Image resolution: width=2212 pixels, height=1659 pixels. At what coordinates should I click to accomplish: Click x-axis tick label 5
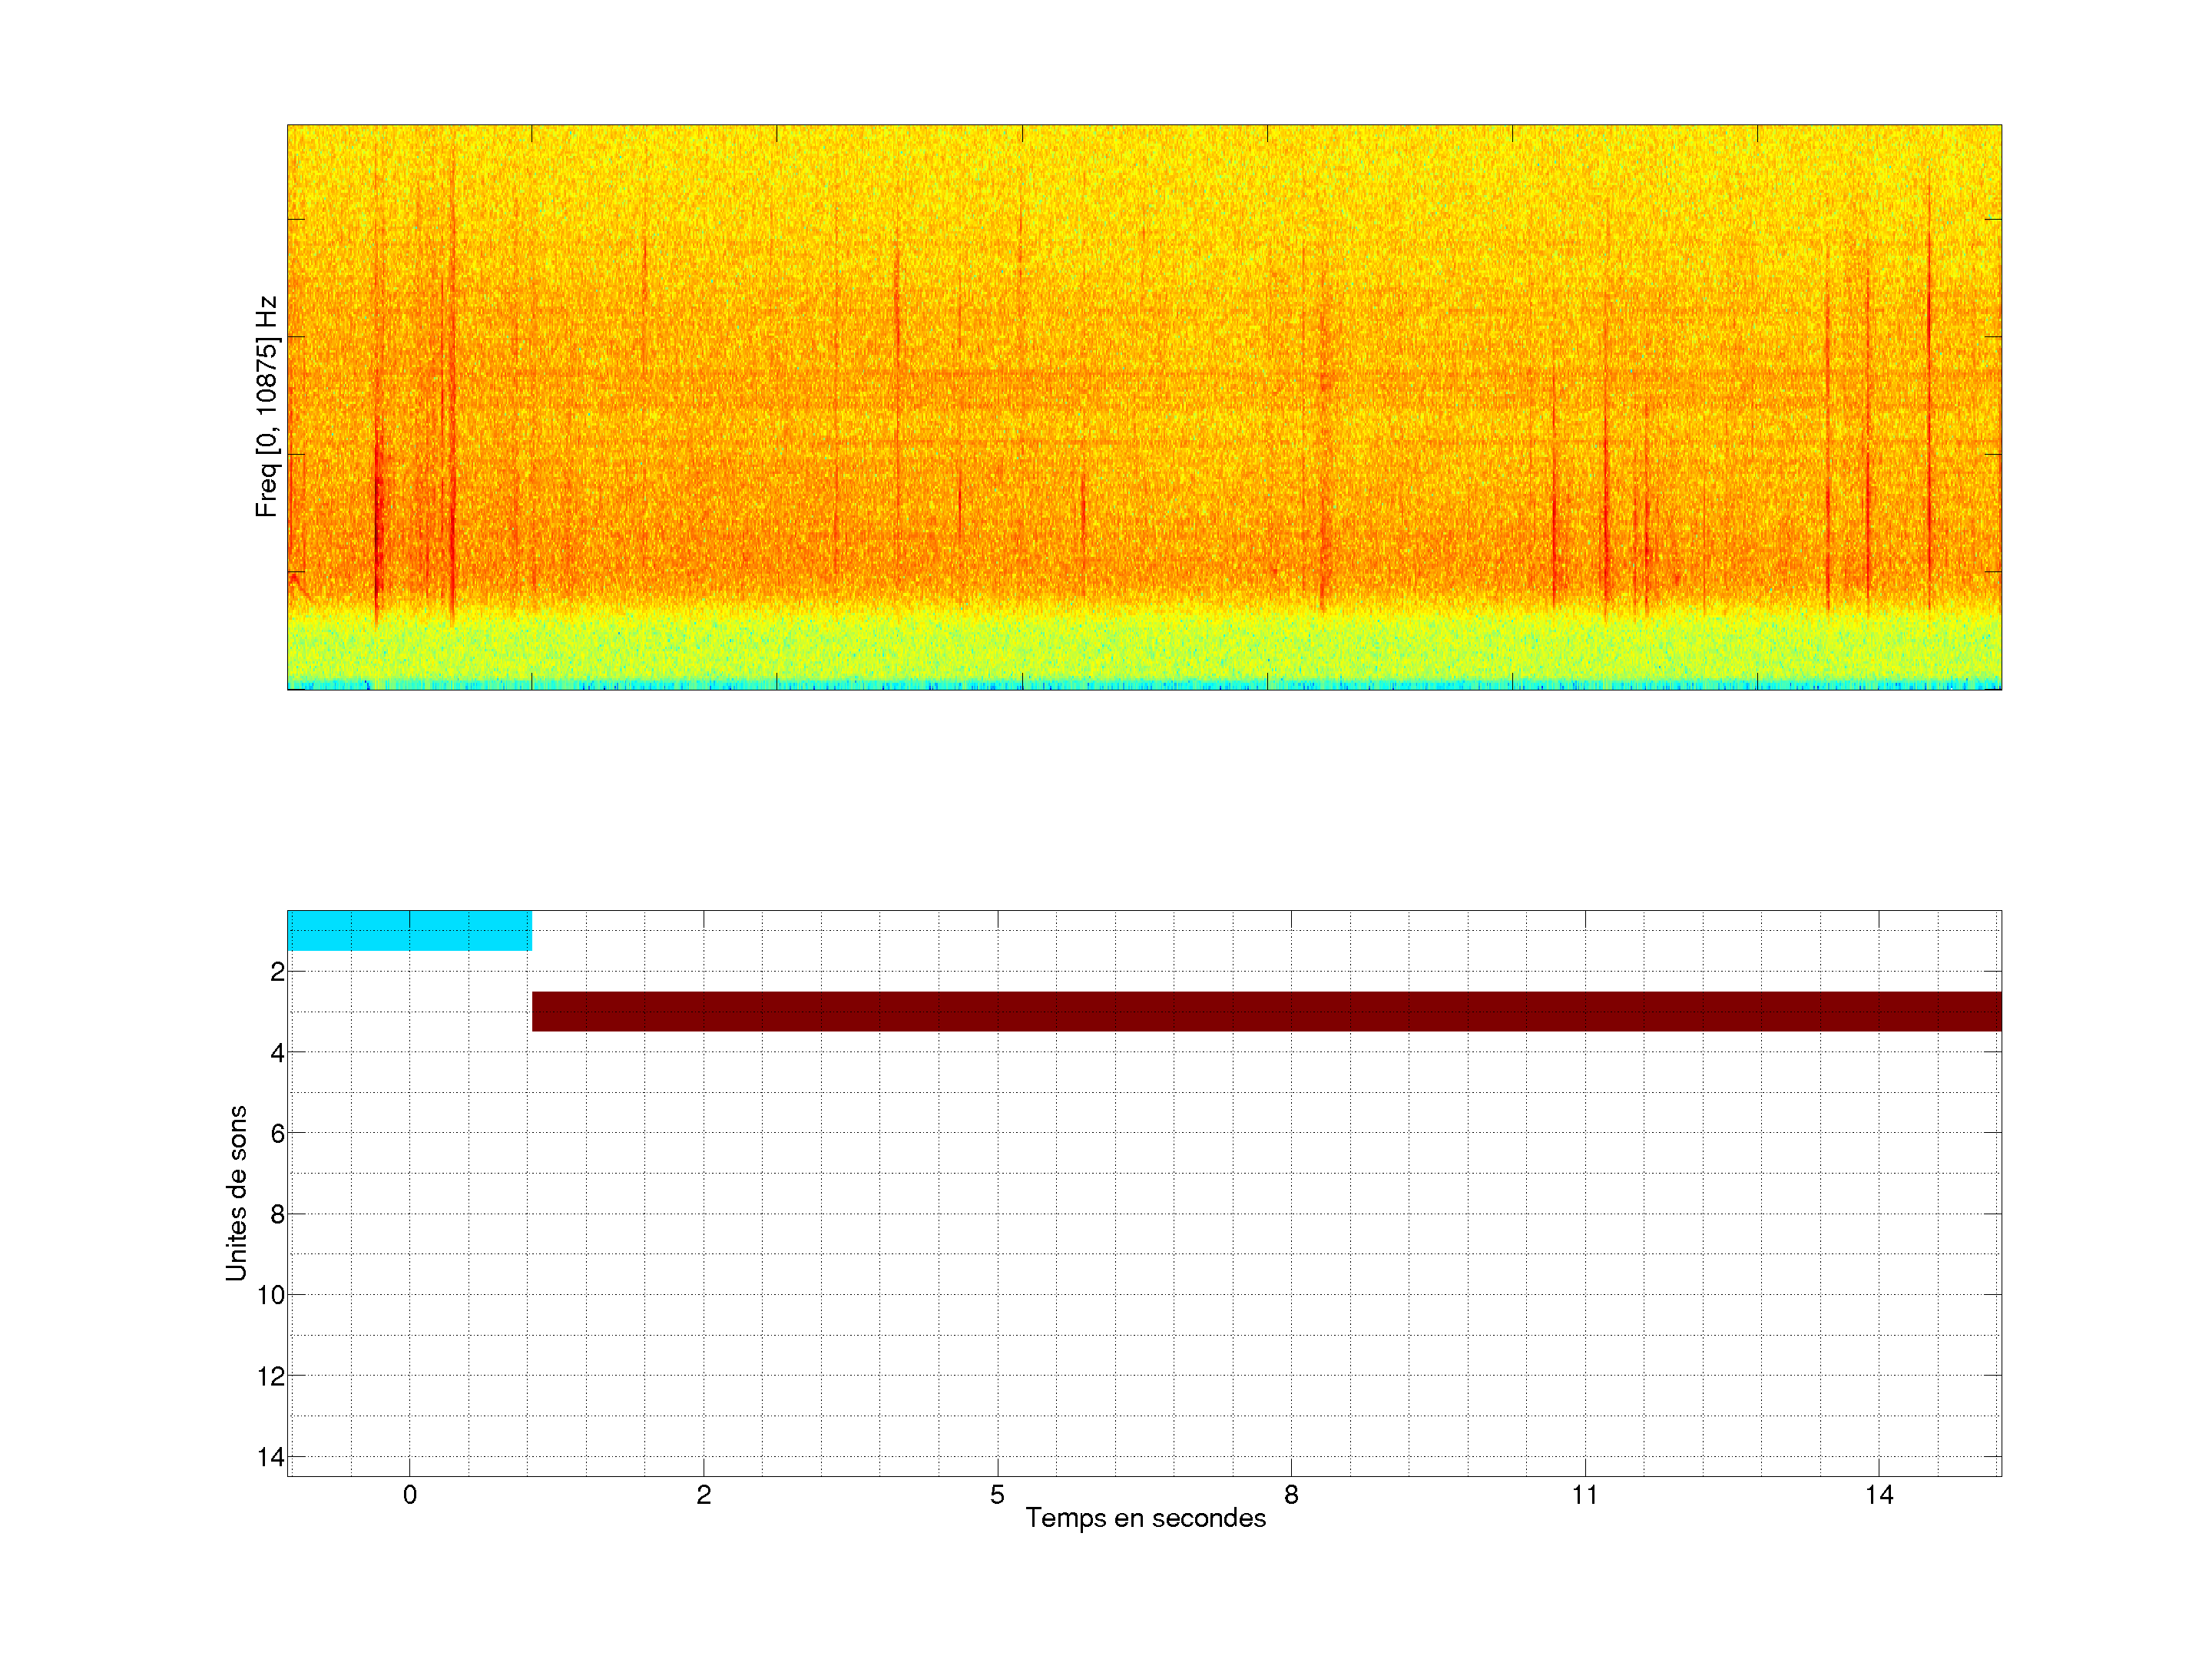pyautogui.click(x=997, y=1495)
